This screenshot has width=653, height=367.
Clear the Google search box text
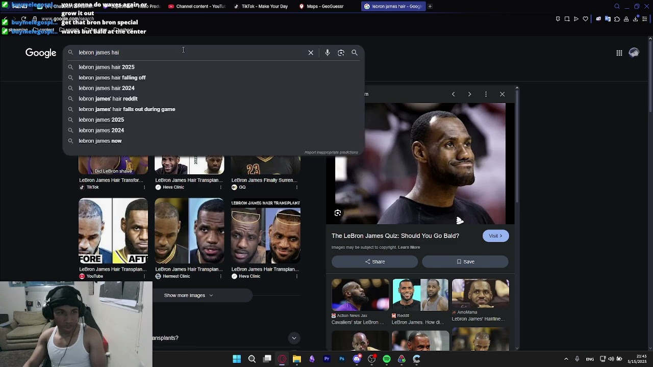tap(311, 53)
